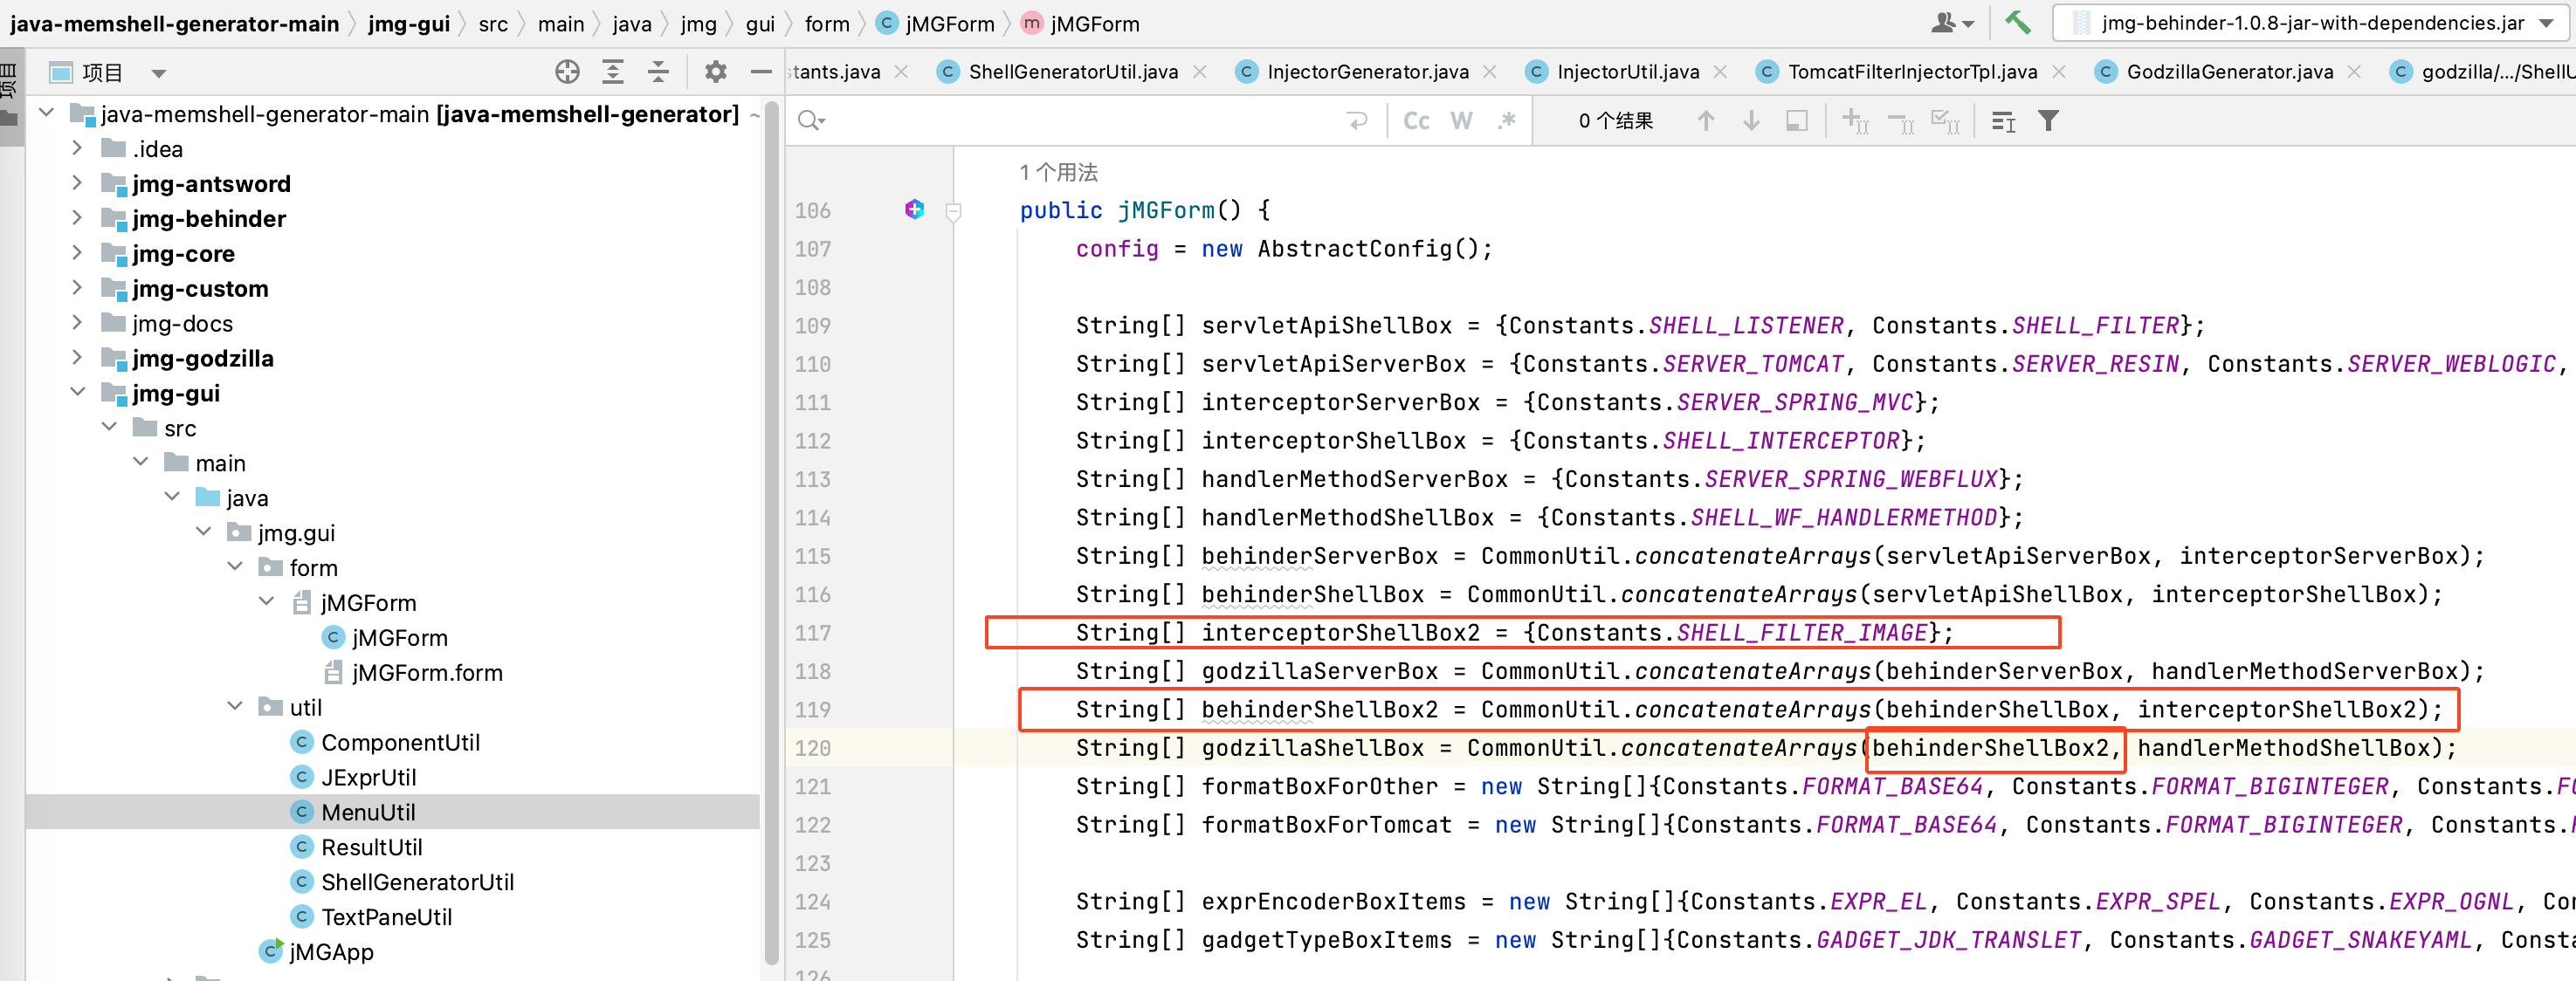Click the gutter icon on line 106
The width and height of the screenshot is (2576, 981).
(x=914, y=210)
